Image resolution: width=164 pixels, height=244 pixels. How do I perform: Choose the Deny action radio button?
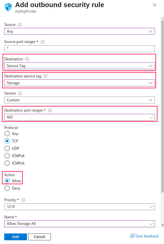click(7, 188)
